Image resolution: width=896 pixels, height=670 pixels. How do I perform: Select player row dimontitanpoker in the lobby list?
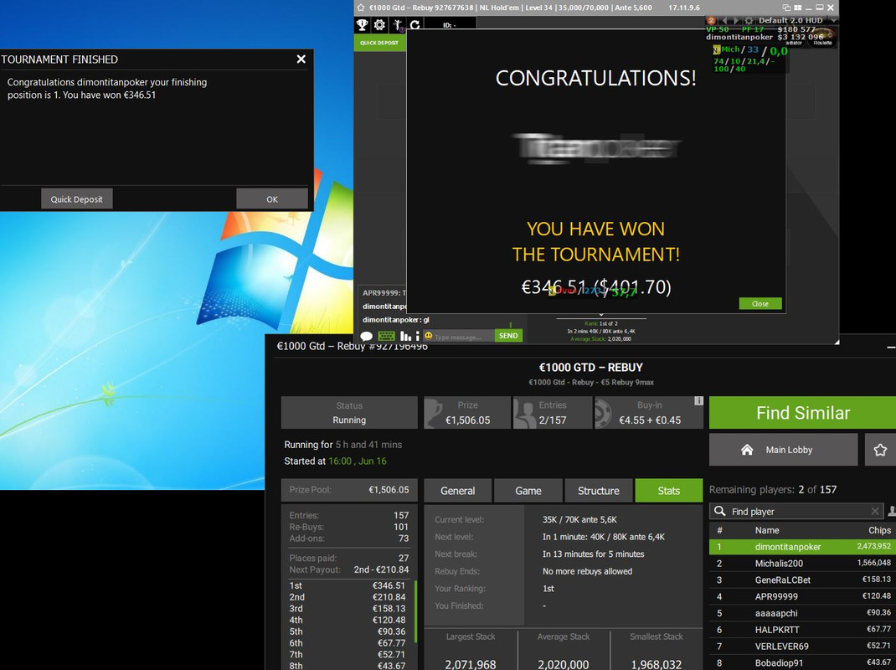point(802,547)
